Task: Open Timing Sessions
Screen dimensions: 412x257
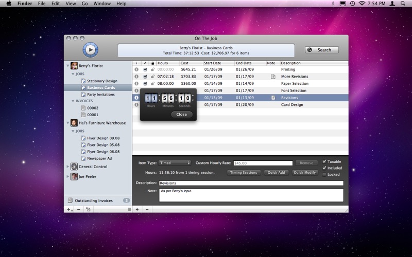Action: [x=244, y=173]
